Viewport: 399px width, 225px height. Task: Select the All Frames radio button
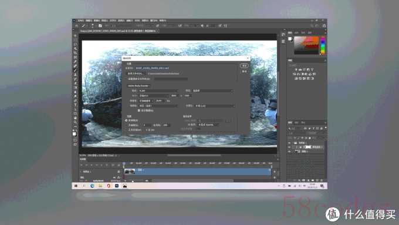126,120
